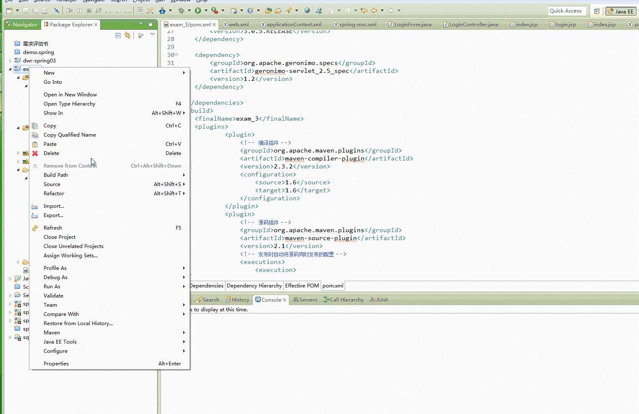
Task: Switch to the Call Hierarchy view tab
Action: 343,300
